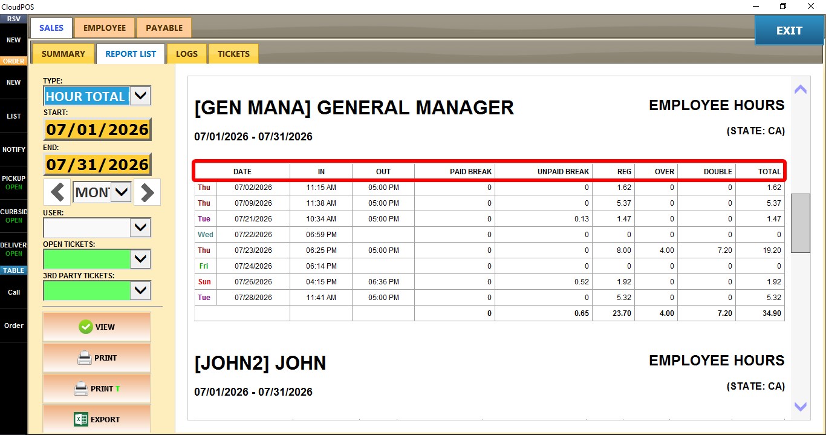Switch to the PAYABLE tab
The height and width of the screenshot is (435, 826).
tap(164, 28)
